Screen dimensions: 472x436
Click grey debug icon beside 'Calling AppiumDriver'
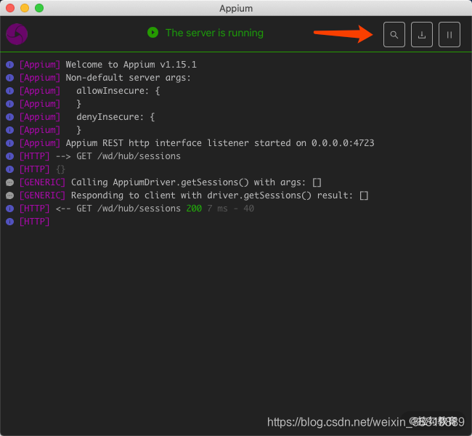coord(10,182)
